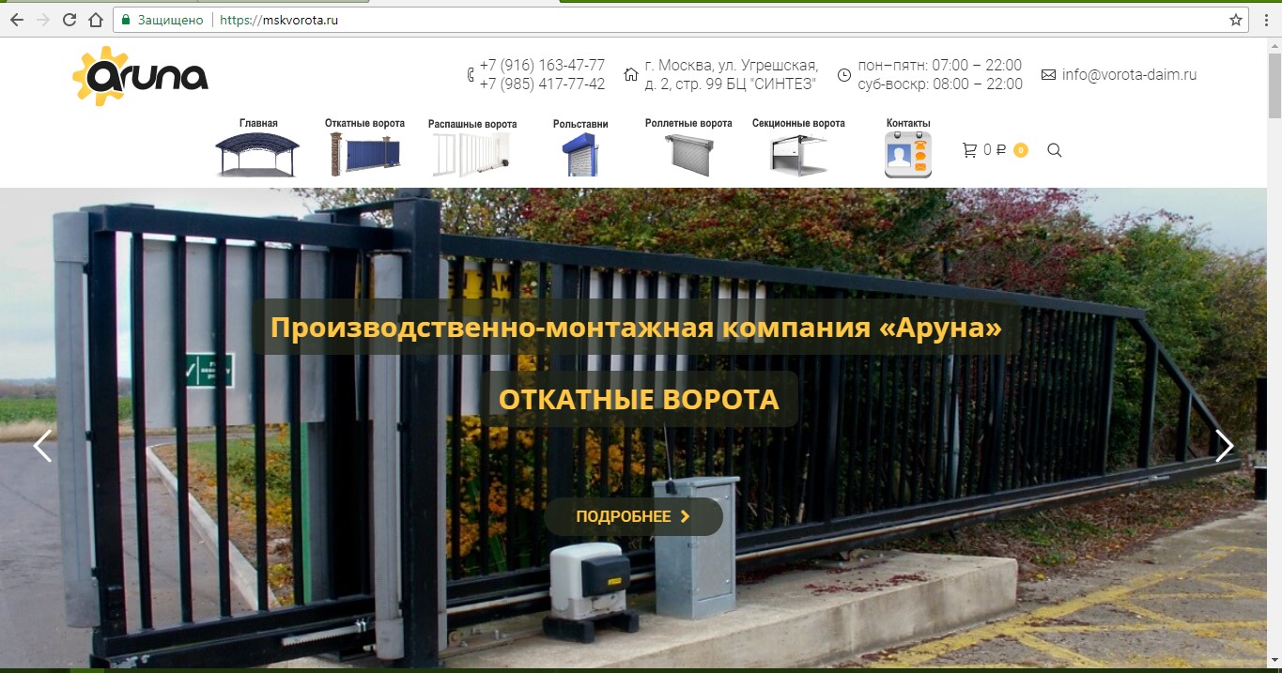Click the contacts card image

click(x=908, y=155)
